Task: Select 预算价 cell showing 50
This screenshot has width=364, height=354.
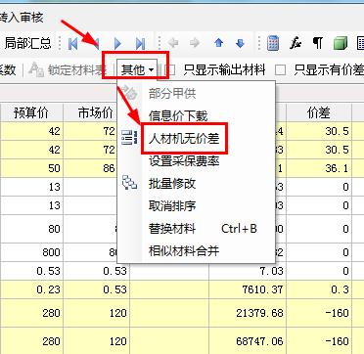Action: [31, 168]
